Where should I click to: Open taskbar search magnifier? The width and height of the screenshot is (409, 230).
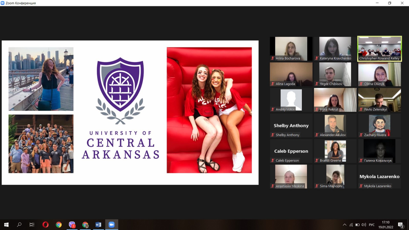(19, 225)
